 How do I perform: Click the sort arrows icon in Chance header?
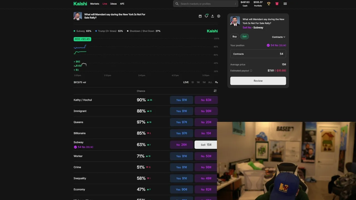215,91
